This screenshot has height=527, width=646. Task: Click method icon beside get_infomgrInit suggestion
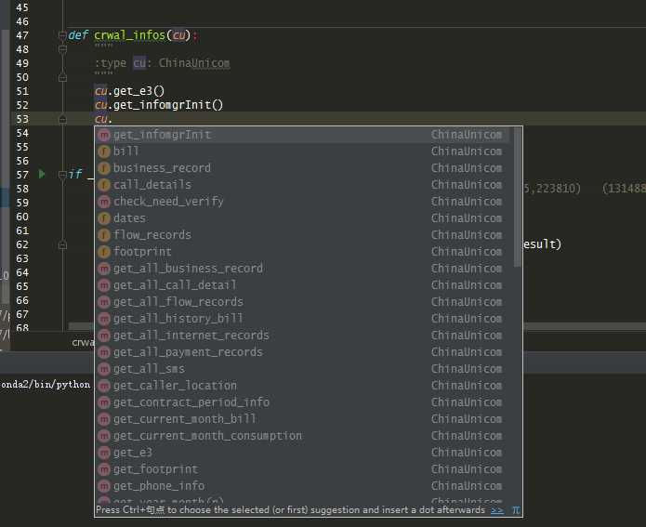coord(104,135)
